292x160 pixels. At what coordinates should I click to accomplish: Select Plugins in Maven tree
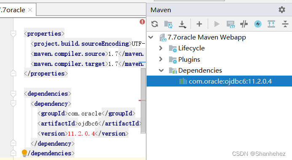pos(189,59)
